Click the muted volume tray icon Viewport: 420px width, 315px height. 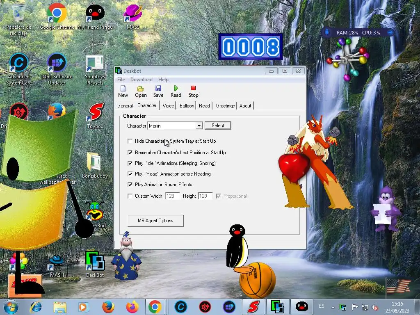375,307
